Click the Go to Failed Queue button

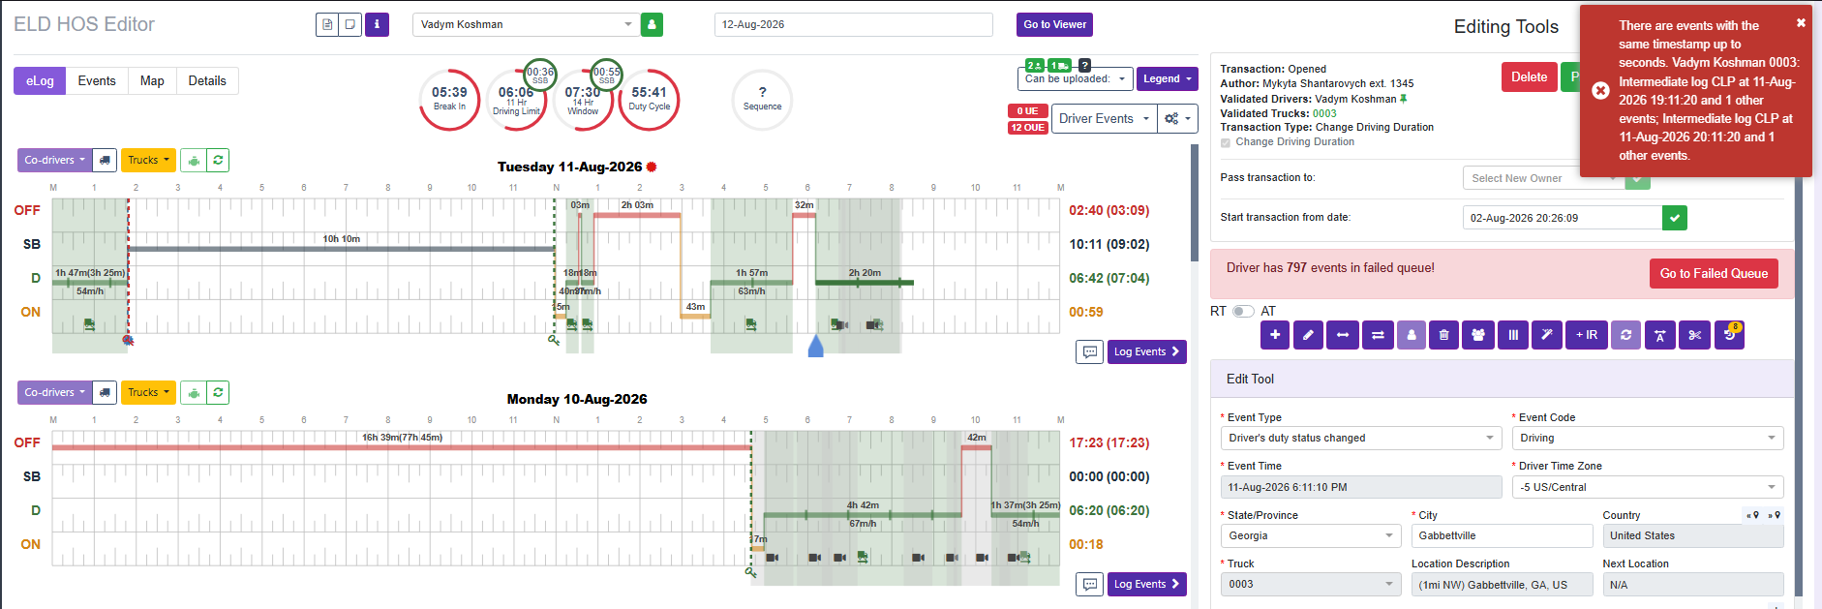click(1714, 274)
